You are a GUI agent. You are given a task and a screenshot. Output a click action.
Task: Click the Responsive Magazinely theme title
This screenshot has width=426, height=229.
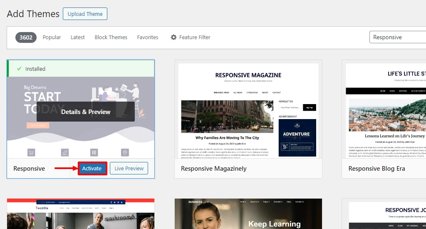[214, 169]
